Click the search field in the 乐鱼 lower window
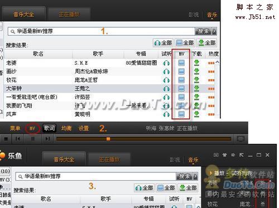Viewport: 279px width, 208px height. click(x=96, y=176)
